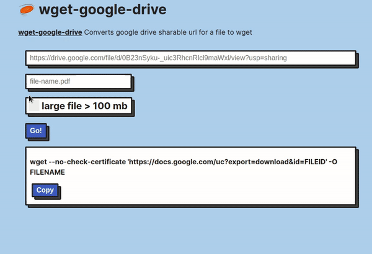
Task: Focus the file-name.pdf input field
Action: coord(79,81)
